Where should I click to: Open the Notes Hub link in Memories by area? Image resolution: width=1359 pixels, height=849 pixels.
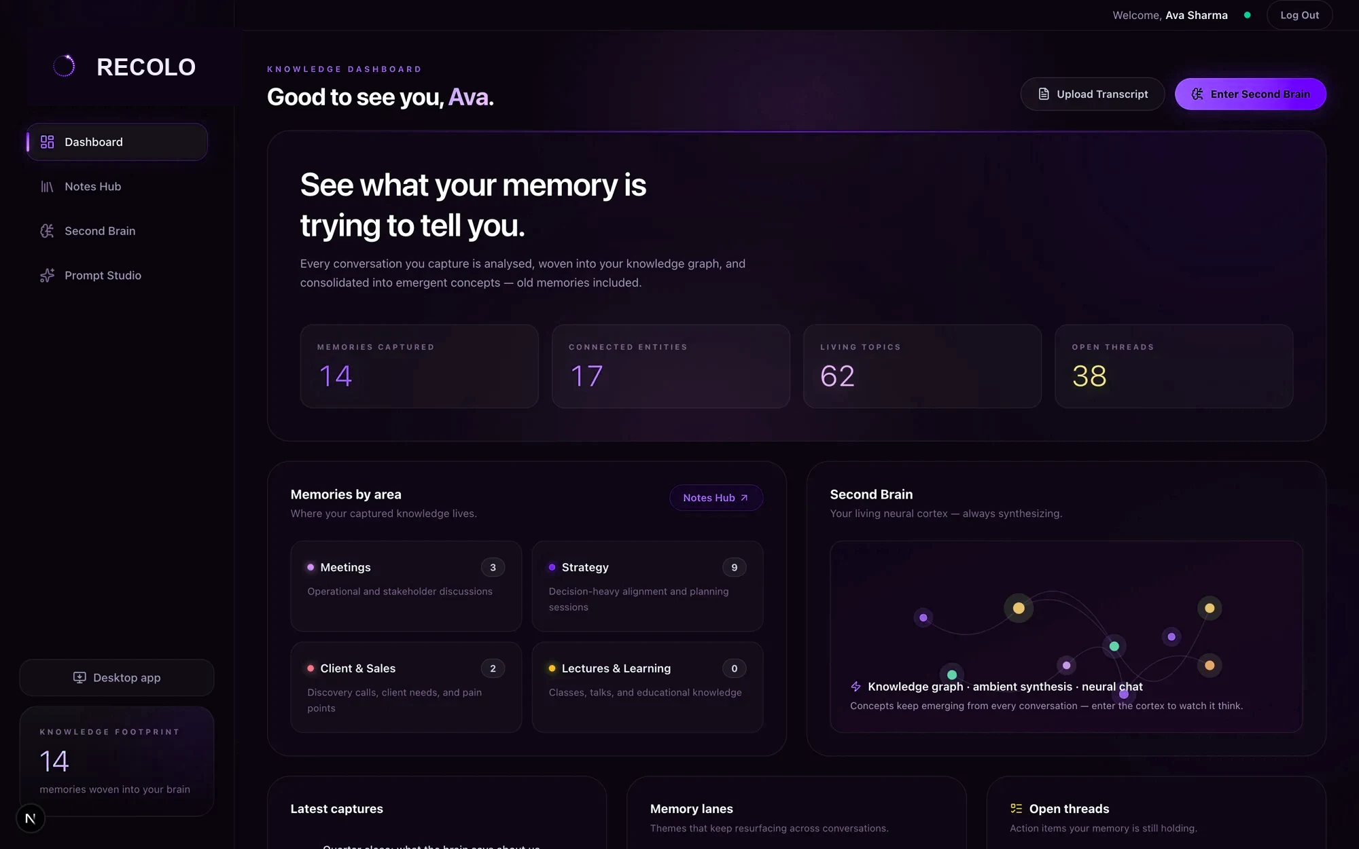716,498
